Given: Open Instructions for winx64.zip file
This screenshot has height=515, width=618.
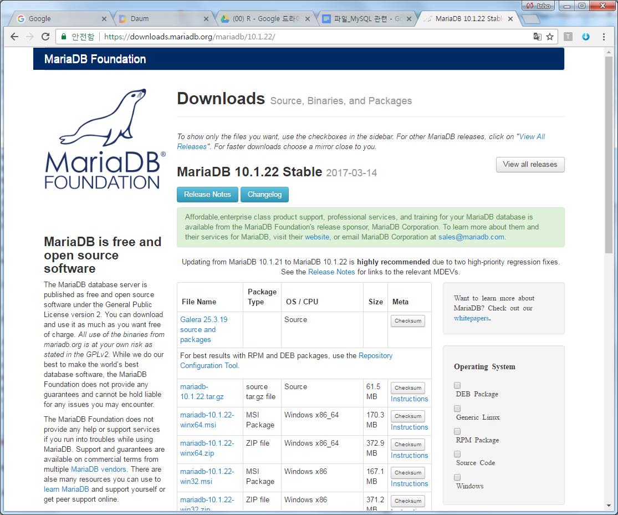Looking at the screenshot, I should point(409,456).
